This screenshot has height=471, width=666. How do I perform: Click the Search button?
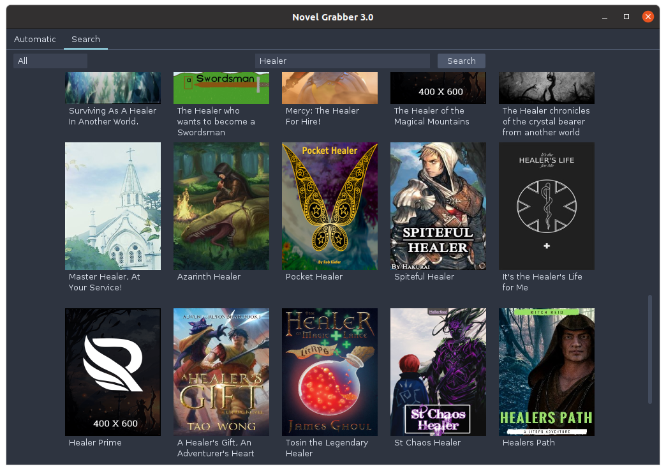tap(461, 61)
